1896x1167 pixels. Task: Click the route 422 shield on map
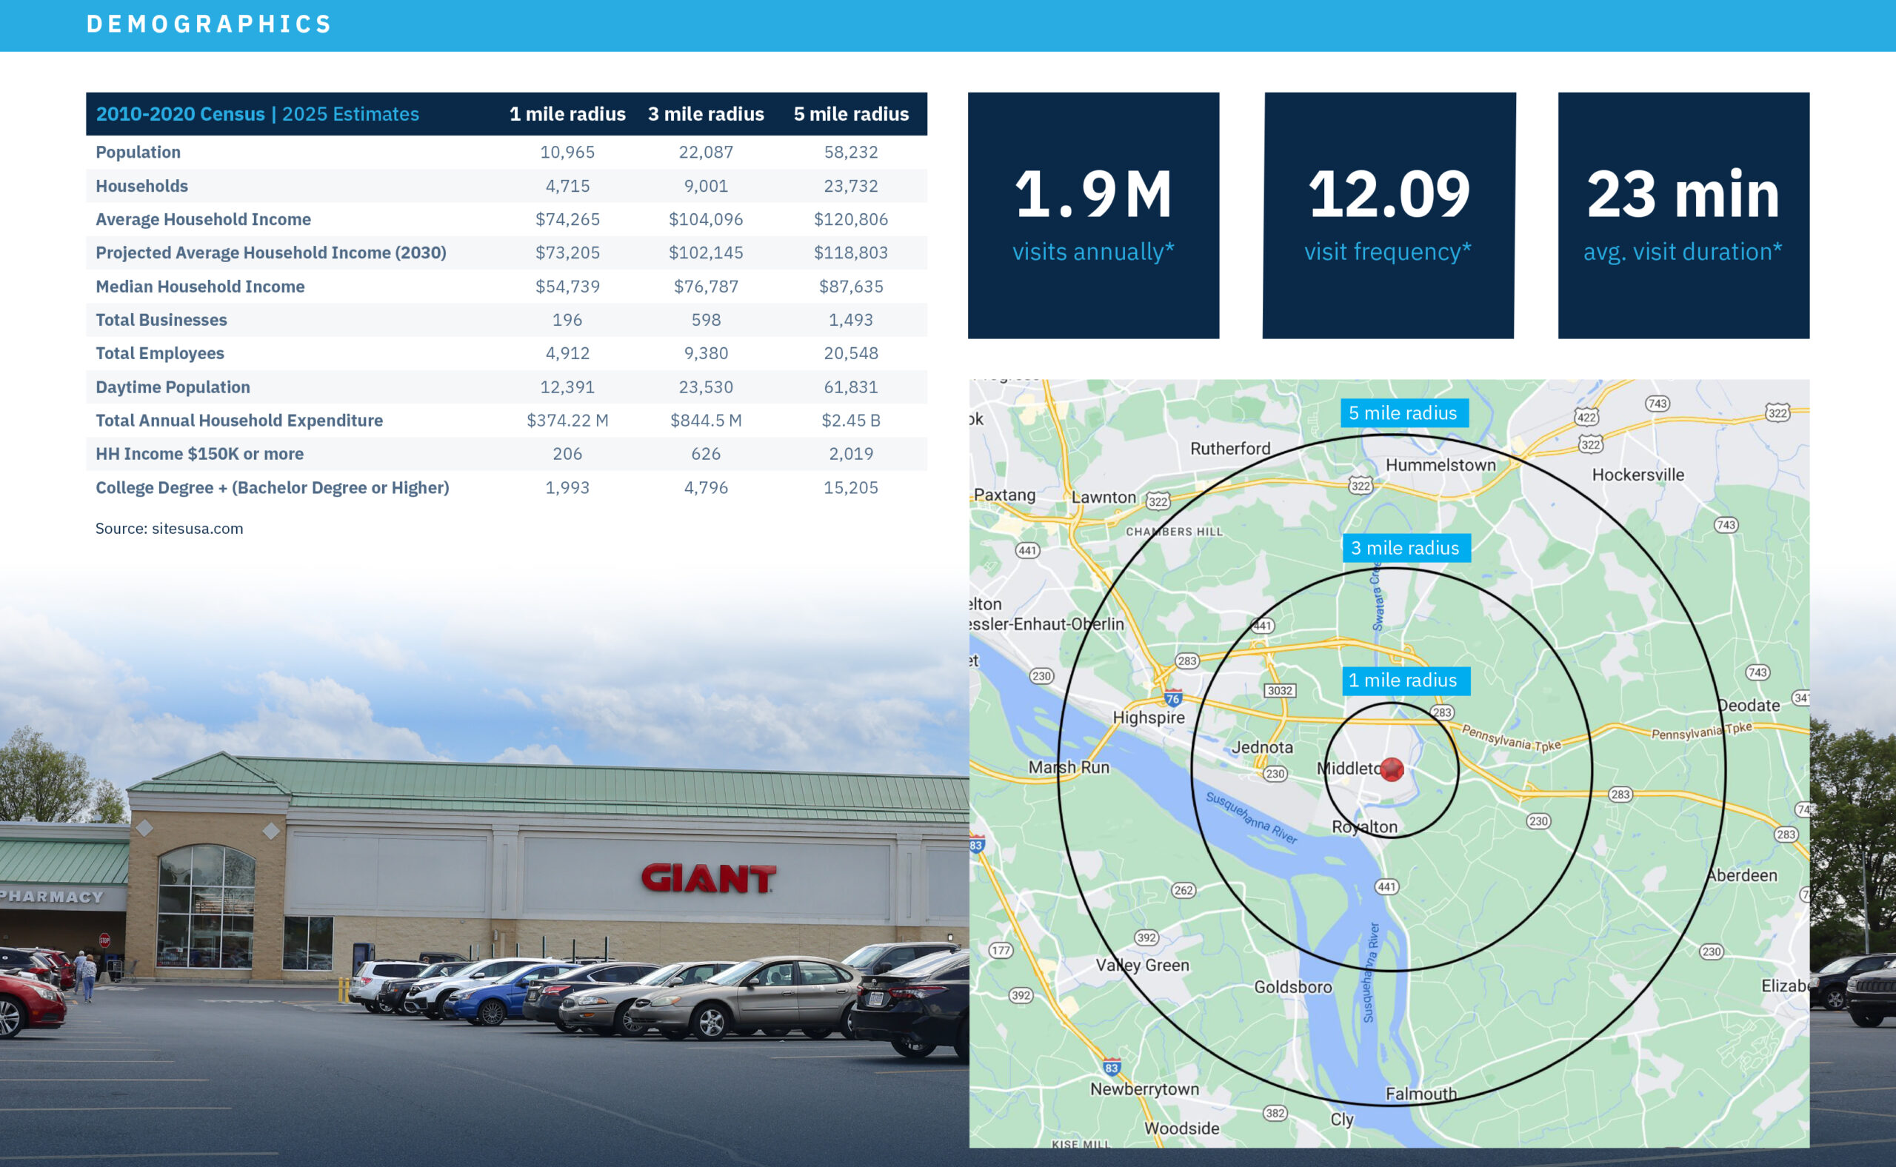tap(1586, 418)
